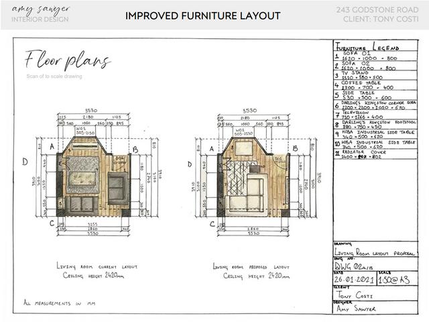Select TV Stand legend entry
Image resolution: width=429 pixels, height=322 pixels.
click(x=369, y=76)
